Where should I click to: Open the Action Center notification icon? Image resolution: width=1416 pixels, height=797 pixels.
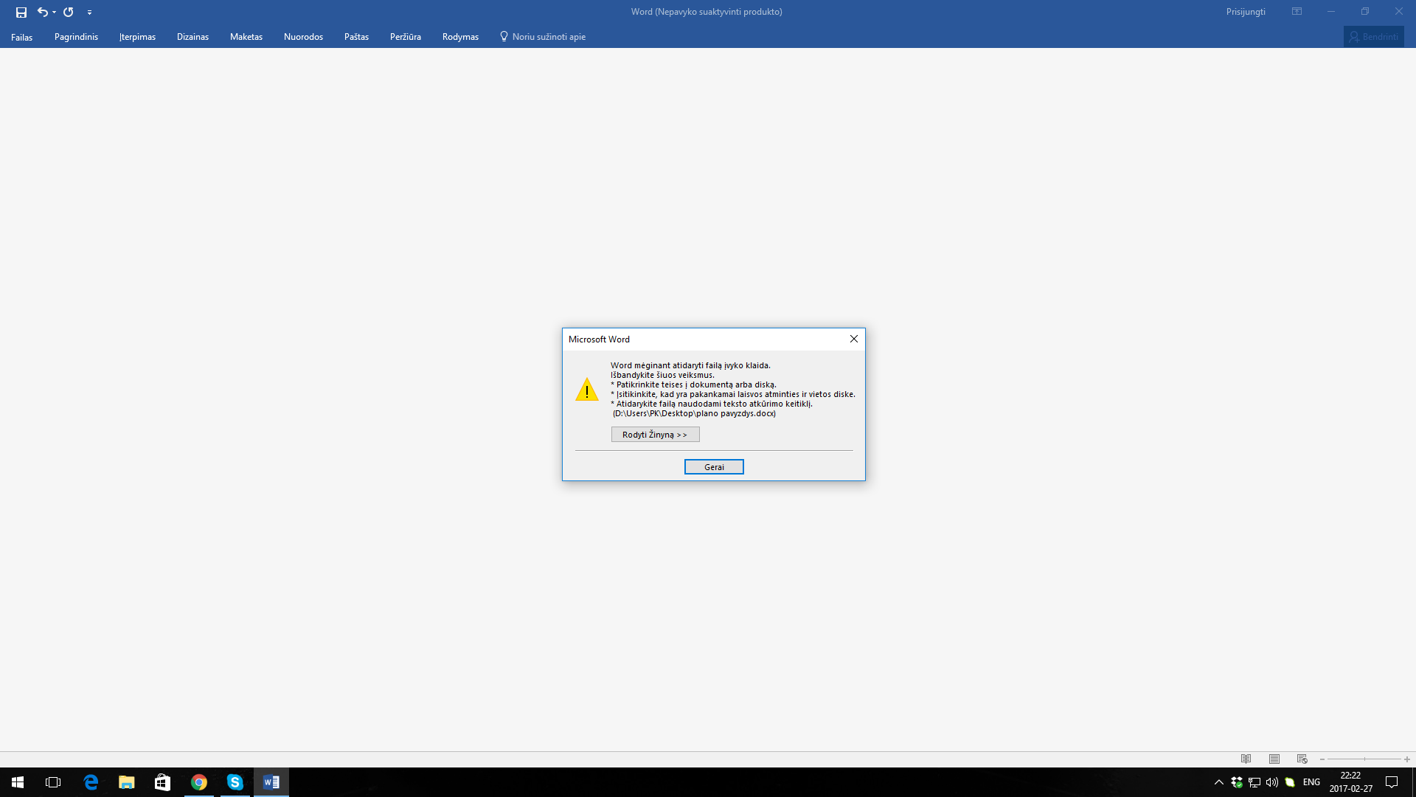tap(1392, 782)
